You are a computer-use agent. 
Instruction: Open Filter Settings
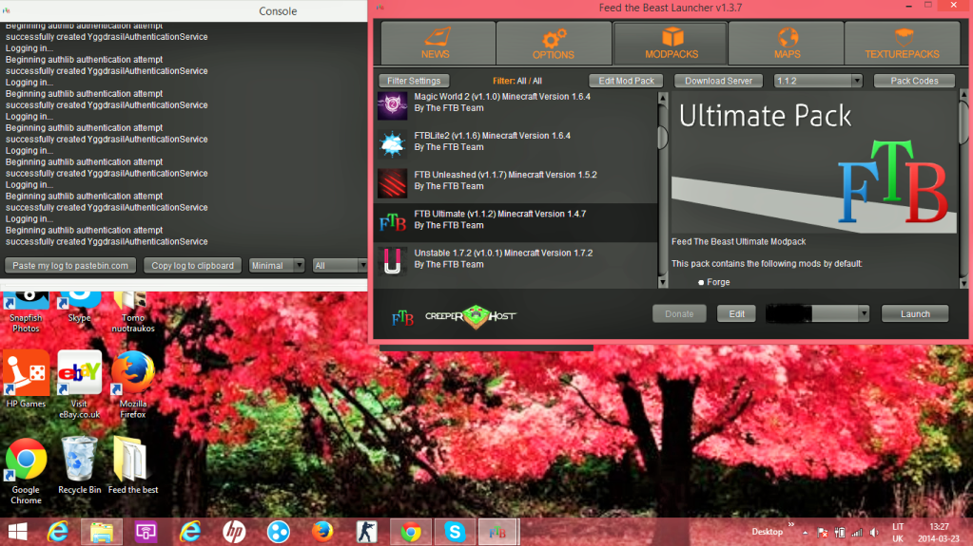(x=414, y=81)
